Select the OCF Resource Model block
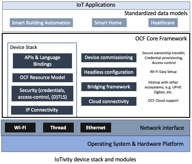Screen dimensions: 192x164 (x=43, y=78)
